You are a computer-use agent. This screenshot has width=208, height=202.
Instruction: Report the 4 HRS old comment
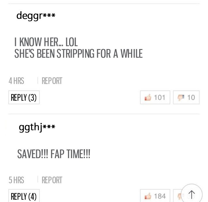click(52, 81)
